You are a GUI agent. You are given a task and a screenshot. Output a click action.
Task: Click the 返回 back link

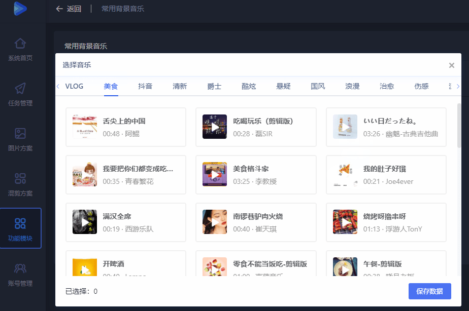[74, 9]
